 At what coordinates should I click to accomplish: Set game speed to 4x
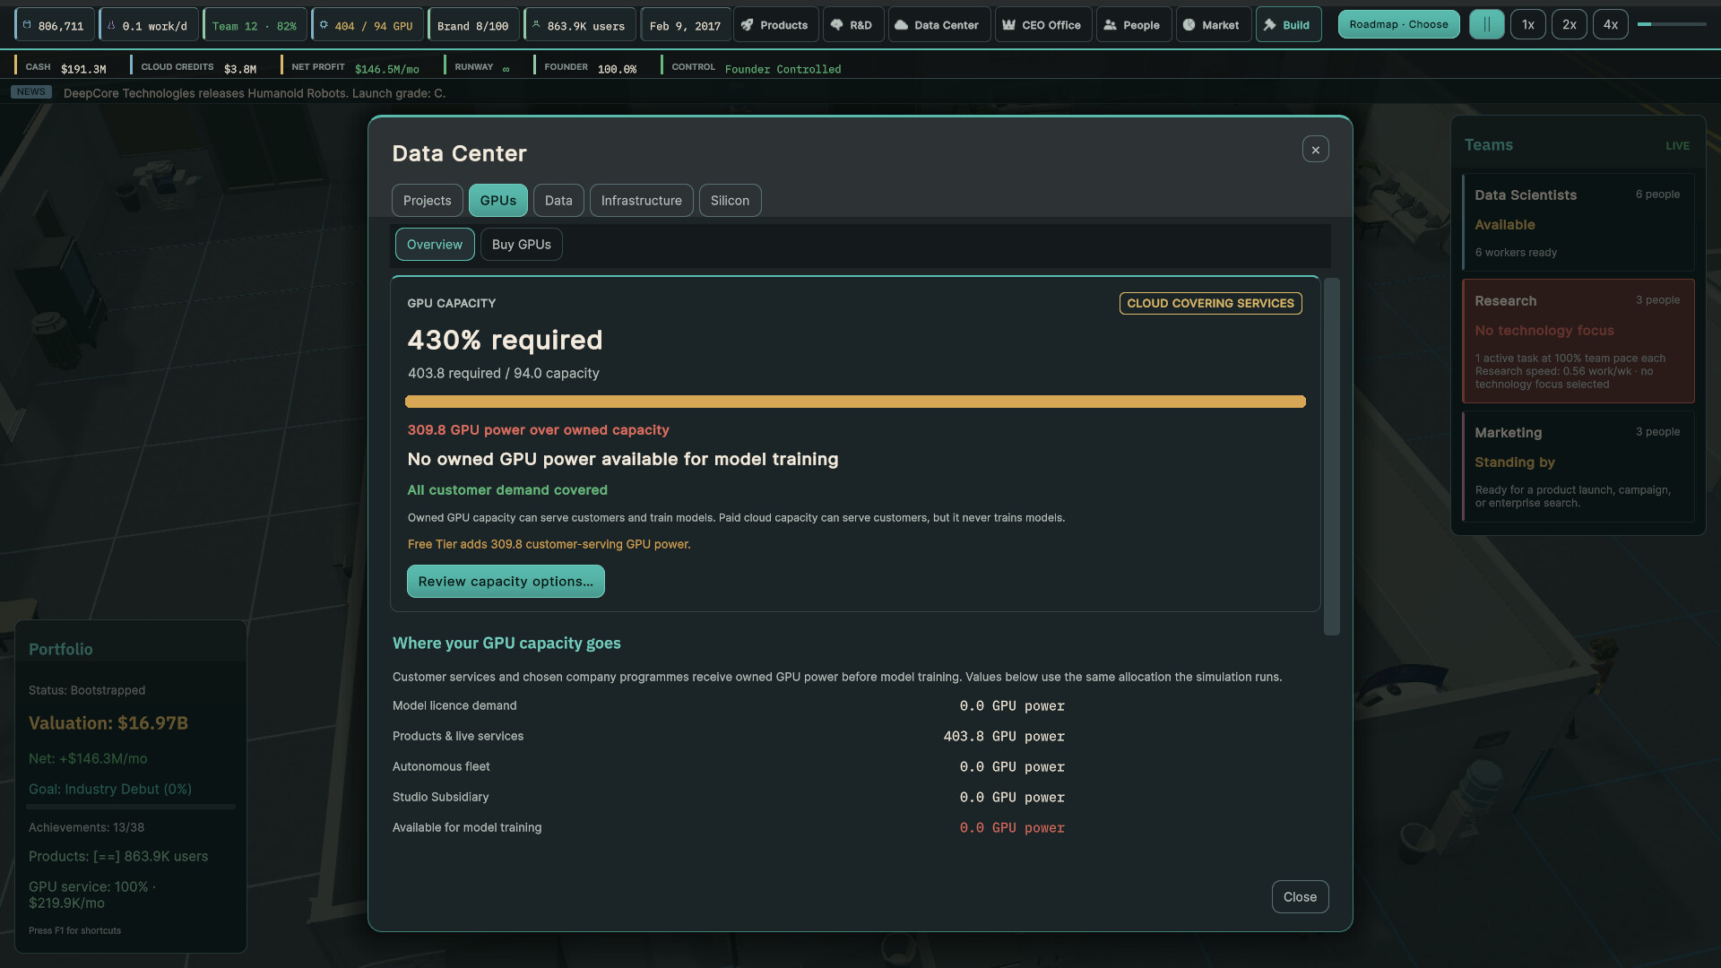(x=1610, y=24)
